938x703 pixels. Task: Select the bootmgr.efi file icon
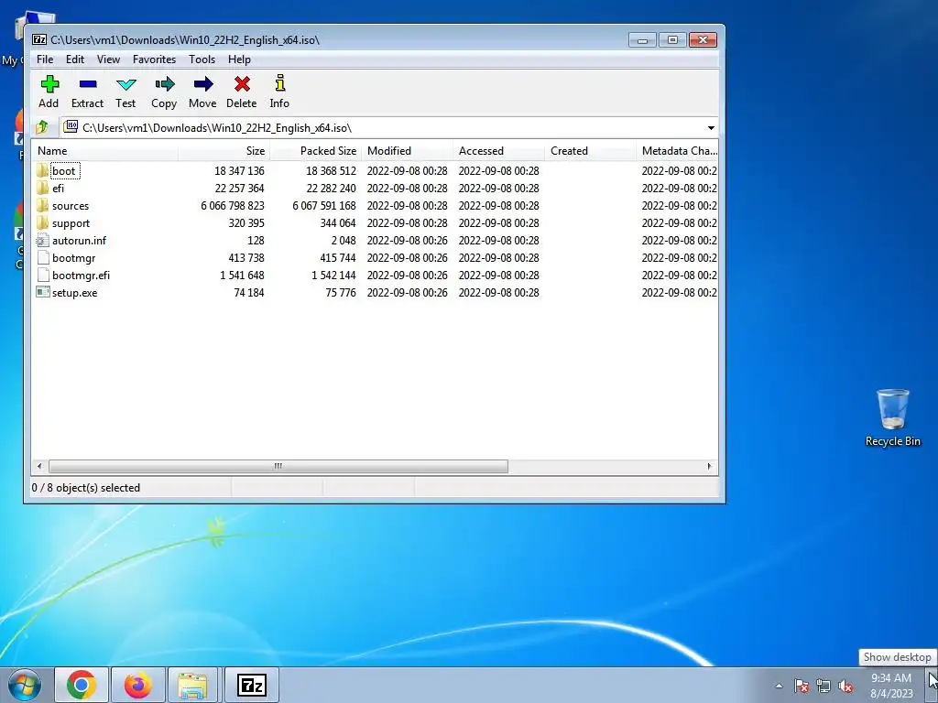pyautogui.click(x=42, y=275)
